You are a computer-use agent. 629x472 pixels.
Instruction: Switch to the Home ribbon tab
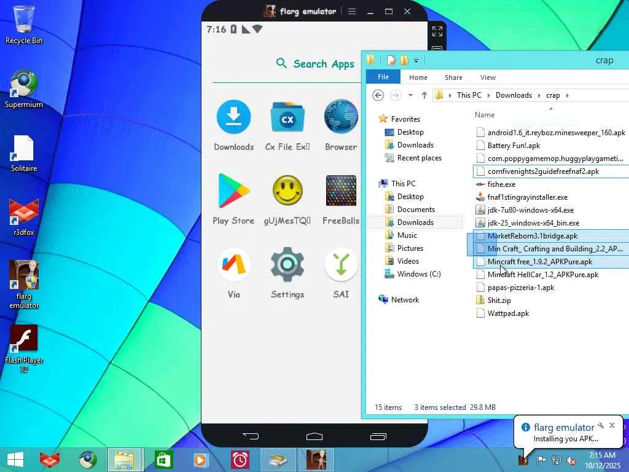tap(418, 77)
